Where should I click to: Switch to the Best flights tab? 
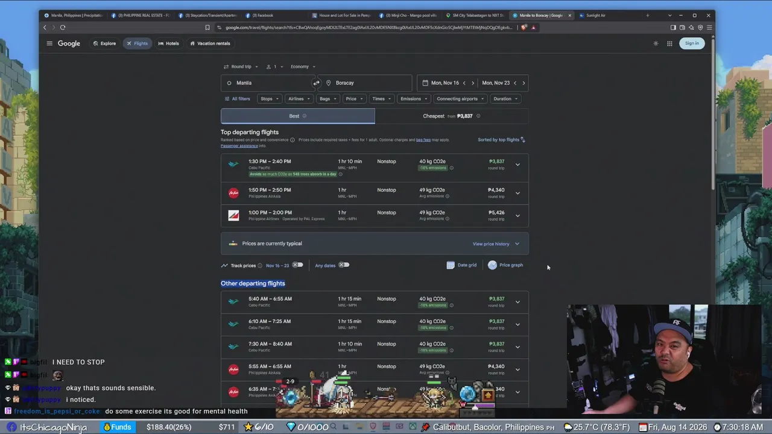tap(297, 116)
